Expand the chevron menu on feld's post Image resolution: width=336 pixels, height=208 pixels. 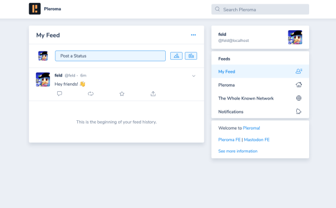(194, 75)
